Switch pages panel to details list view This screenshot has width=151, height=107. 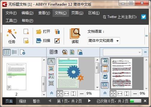point(14,52)
